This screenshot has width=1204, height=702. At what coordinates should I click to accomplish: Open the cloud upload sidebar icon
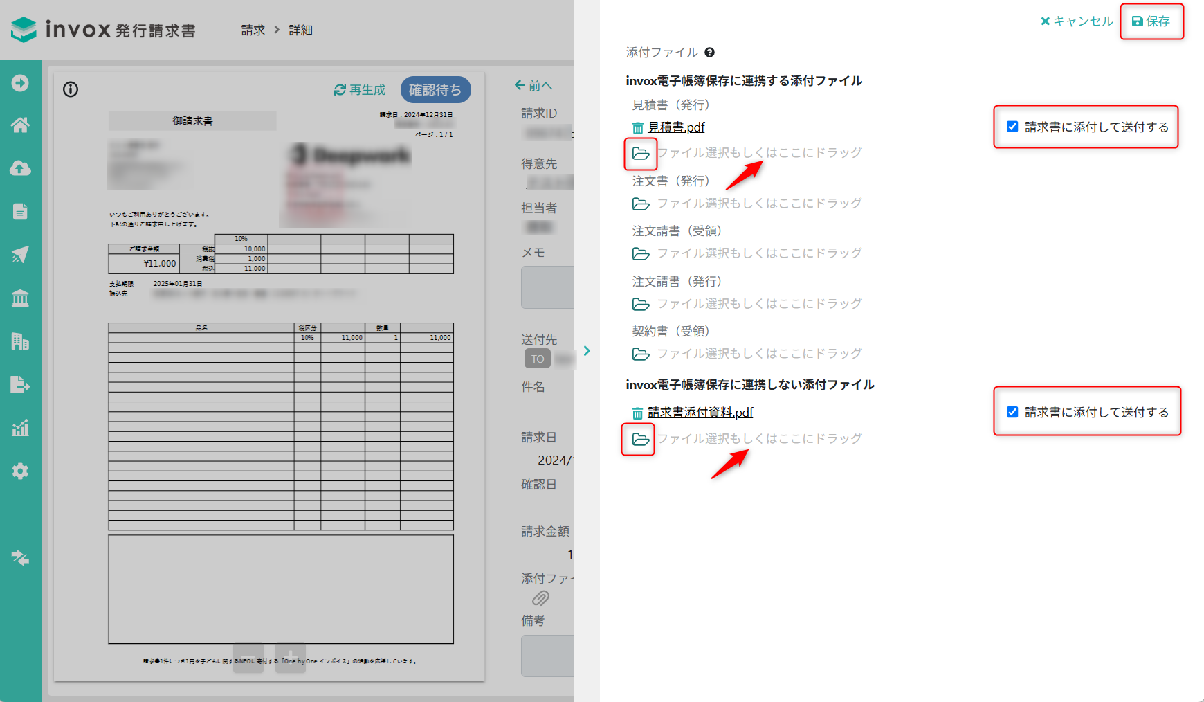point(20,168)
